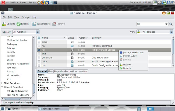Open Firefox from the top panel
The width and height of the screenshot is (175, 111).
[43, 2]
